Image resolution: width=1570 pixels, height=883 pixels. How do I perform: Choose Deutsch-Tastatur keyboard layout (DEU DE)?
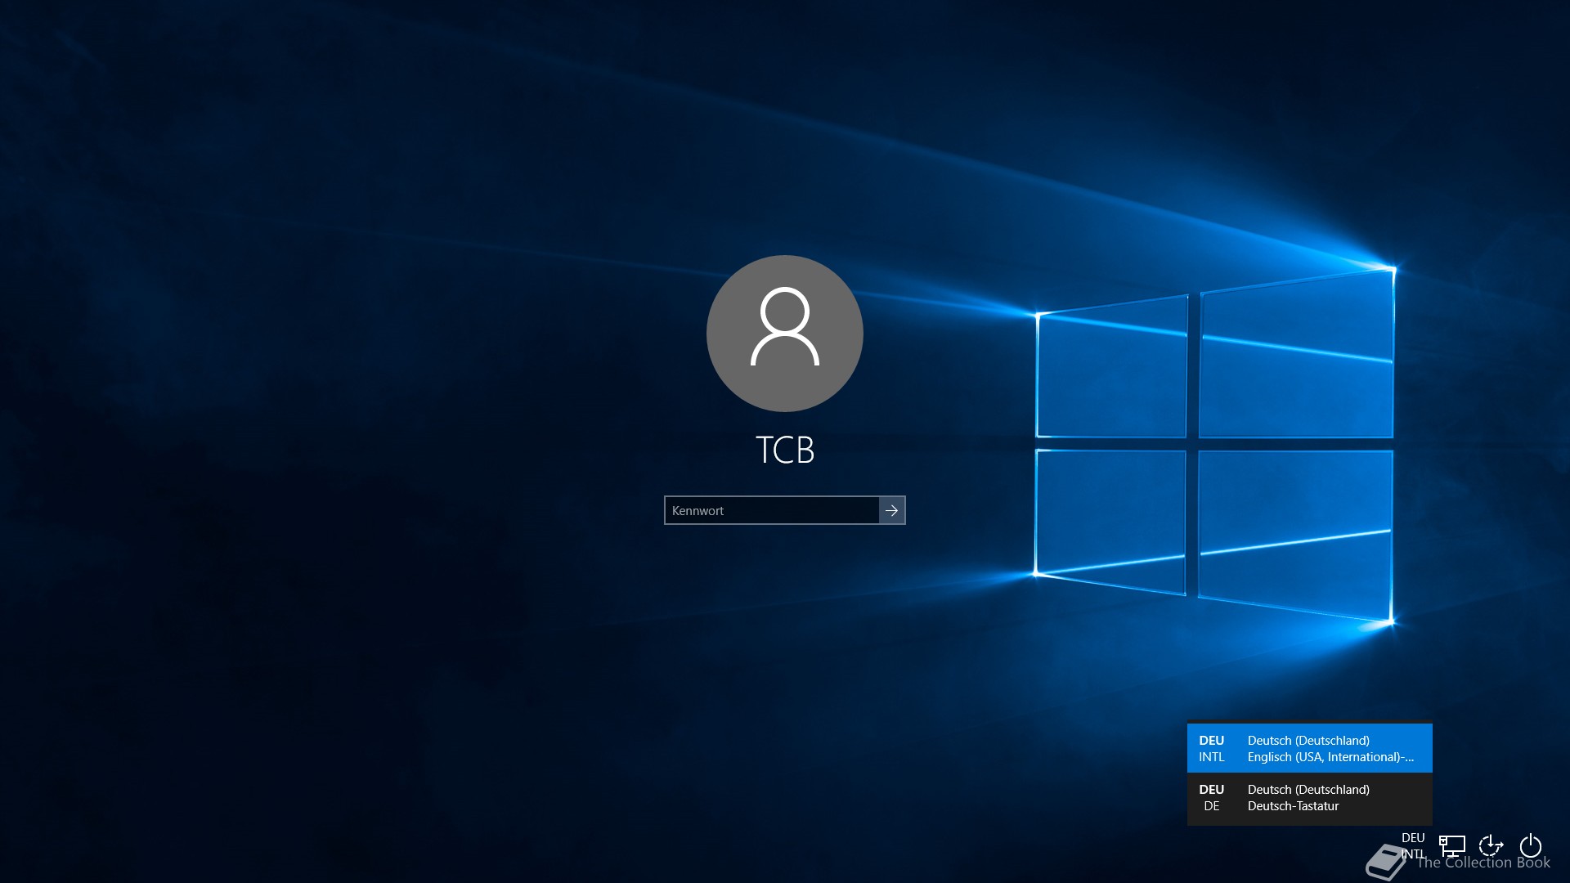pyautogui.click(x=1310, y=798)
